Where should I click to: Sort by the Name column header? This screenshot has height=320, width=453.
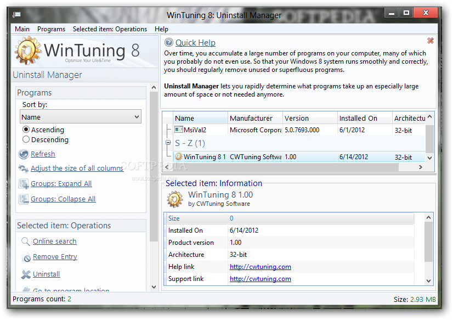(200, 118)
